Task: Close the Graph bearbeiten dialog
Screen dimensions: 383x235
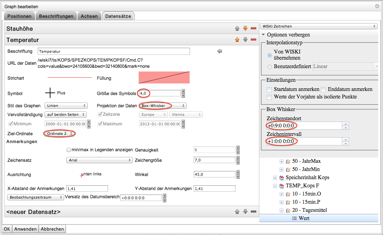Action: coord(377,6)
